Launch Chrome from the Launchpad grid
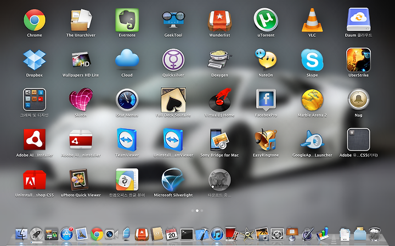Image resolution: width=395 pixels, height=246 pixels. pos(35,20)
